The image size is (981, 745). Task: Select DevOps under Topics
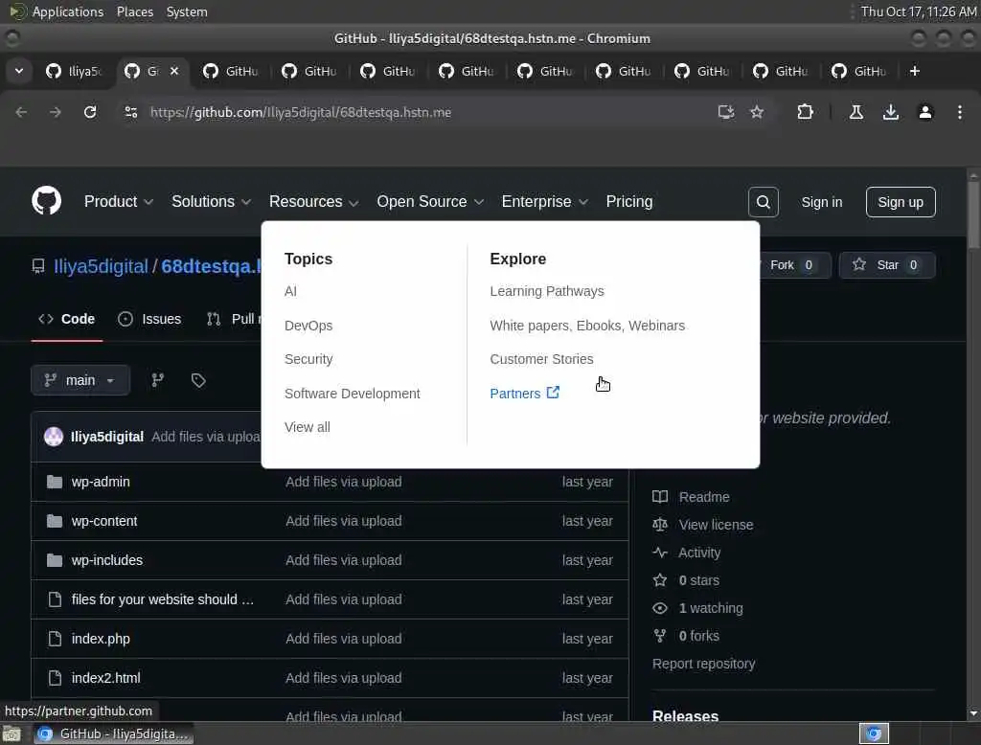point(308,326)
